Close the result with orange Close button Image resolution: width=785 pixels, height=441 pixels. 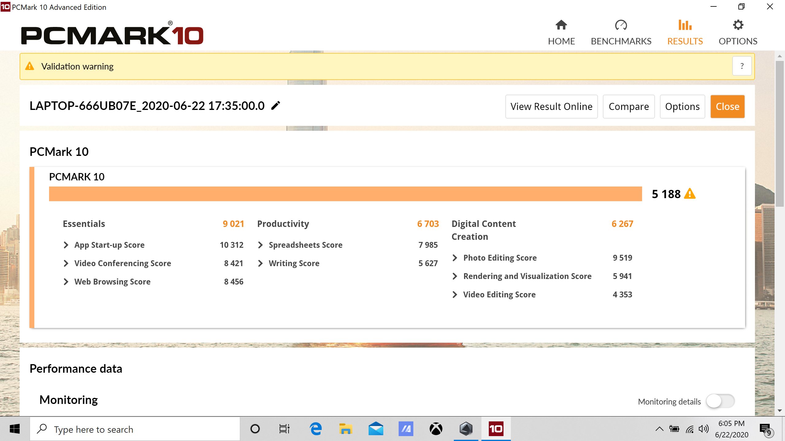pyautogui.click(x=727, y=107)
